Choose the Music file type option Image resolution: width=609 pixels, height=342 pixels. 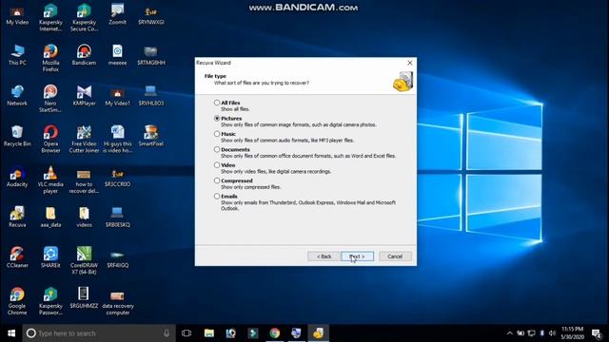[217, 134]
